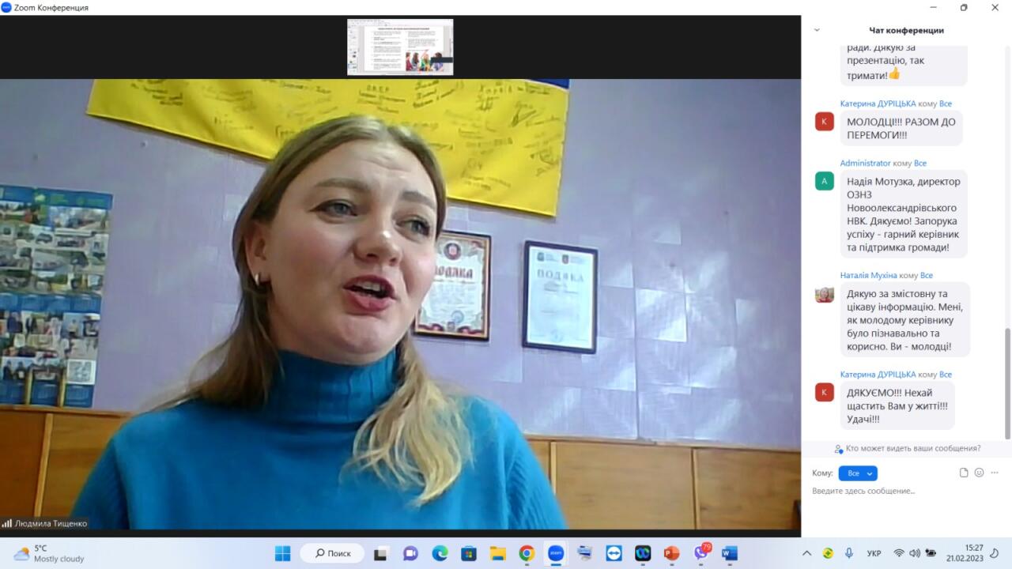
Task: Click the green tray icon next to chevron
Action: (x=828, y=553)
